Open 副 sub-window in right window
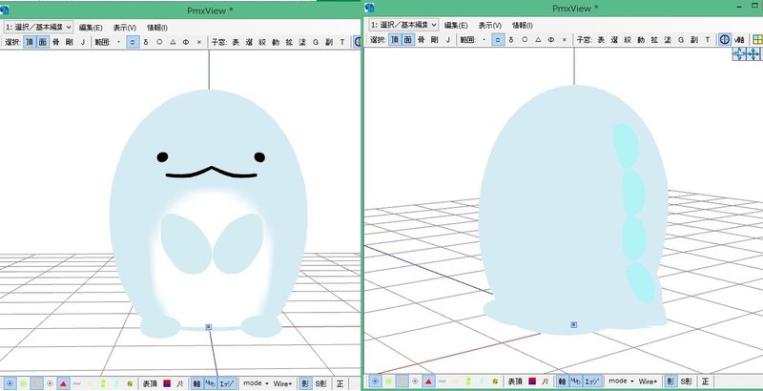This screenshot has height=391, width=763. pyautogui.click(x=694, y=40)
